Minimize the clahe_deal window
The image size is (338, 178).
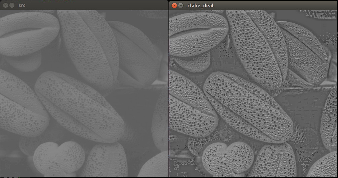tap(181, 6)
